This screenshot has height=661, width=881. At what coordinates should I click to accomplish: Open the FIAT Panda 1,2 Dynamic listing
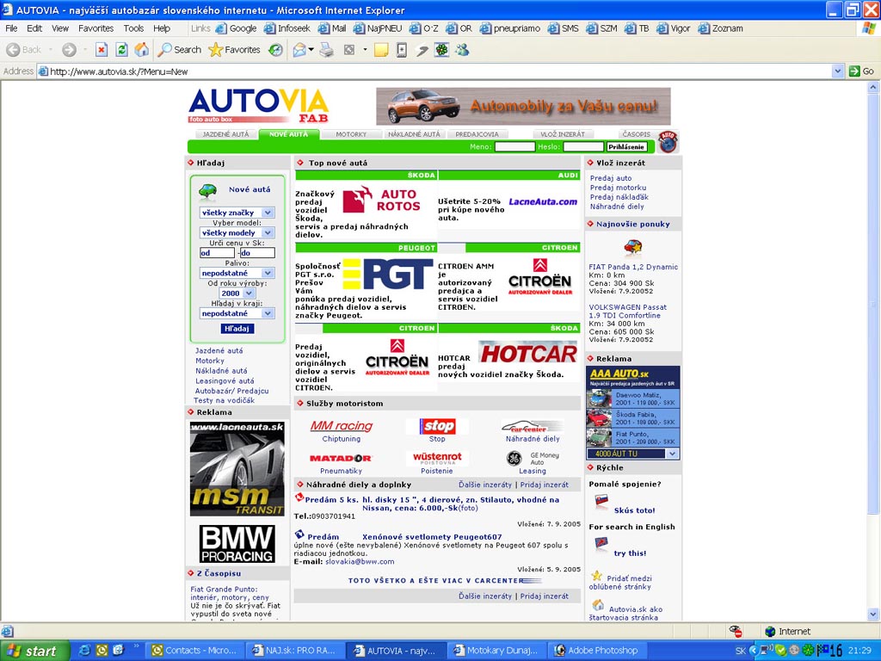[633, 267]
